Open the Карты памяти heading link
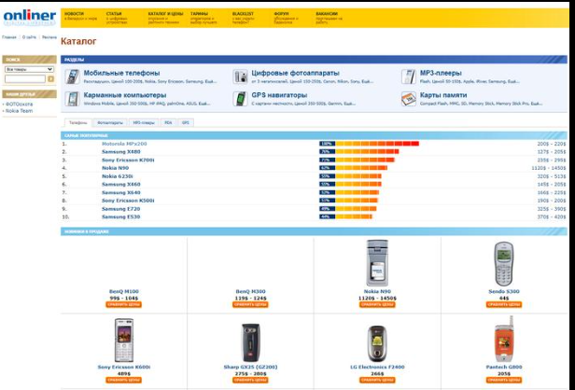575x390 pixels. click(x=443, y=95)
